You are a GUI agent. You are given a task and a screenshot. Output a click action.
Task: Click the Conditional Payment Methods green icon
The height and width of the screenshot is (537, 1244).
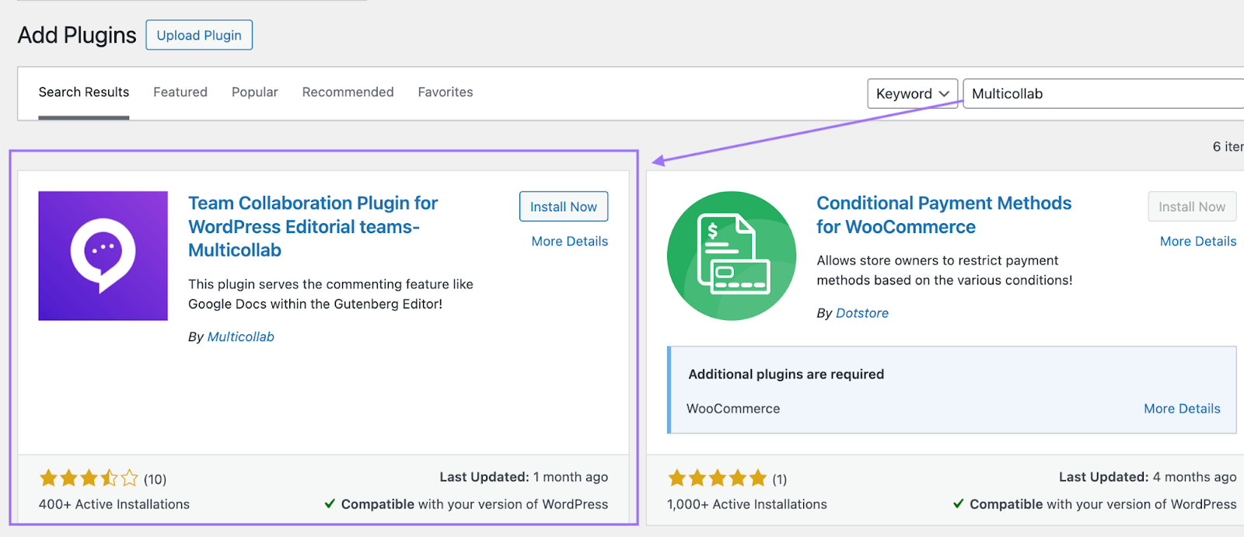pyautogui.click(x=732, y=256)
